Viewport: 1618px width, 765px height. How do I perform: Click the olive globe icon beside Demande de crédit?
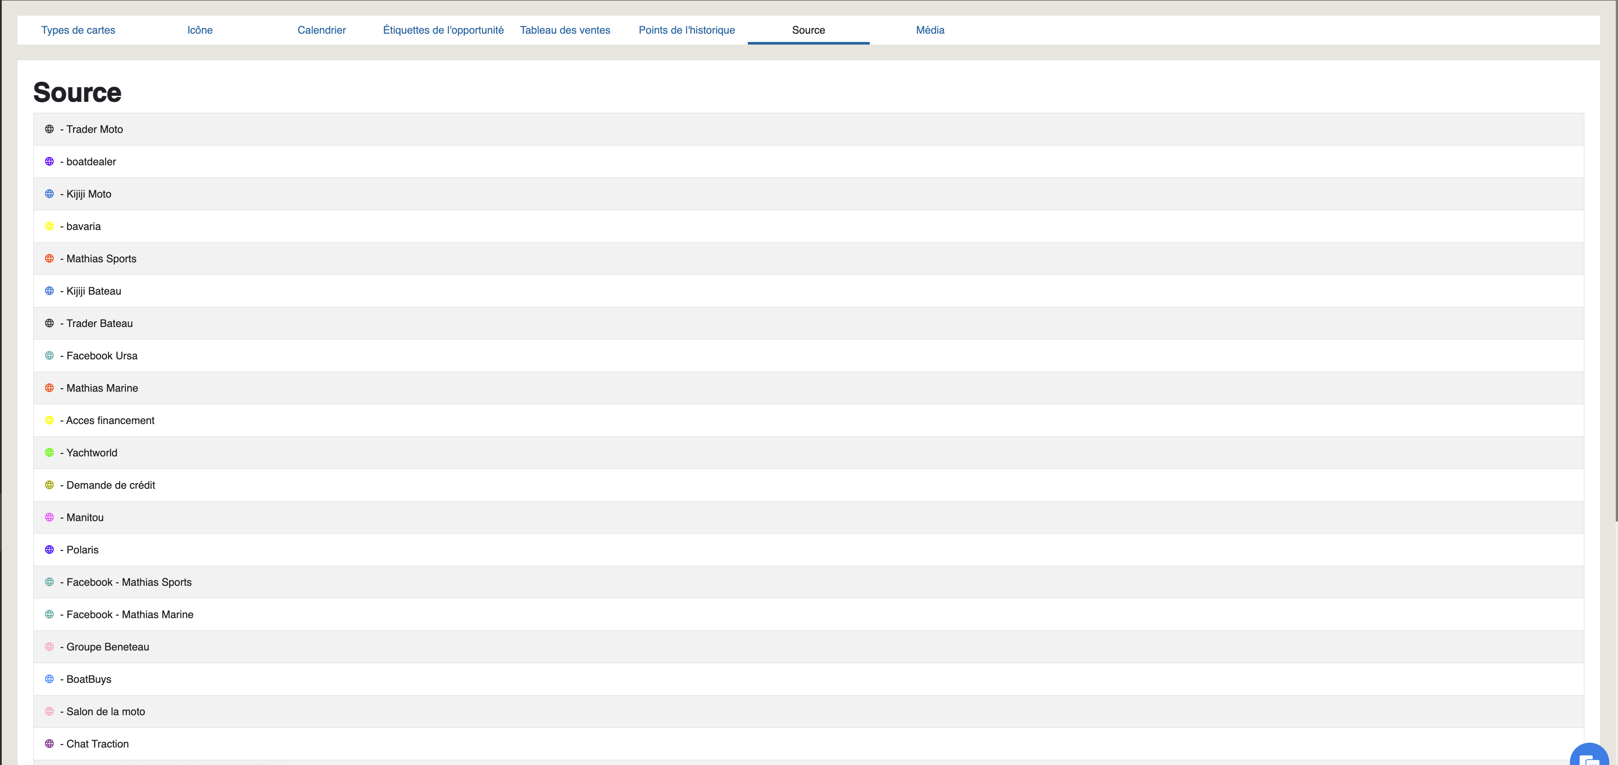coord(49,485)
